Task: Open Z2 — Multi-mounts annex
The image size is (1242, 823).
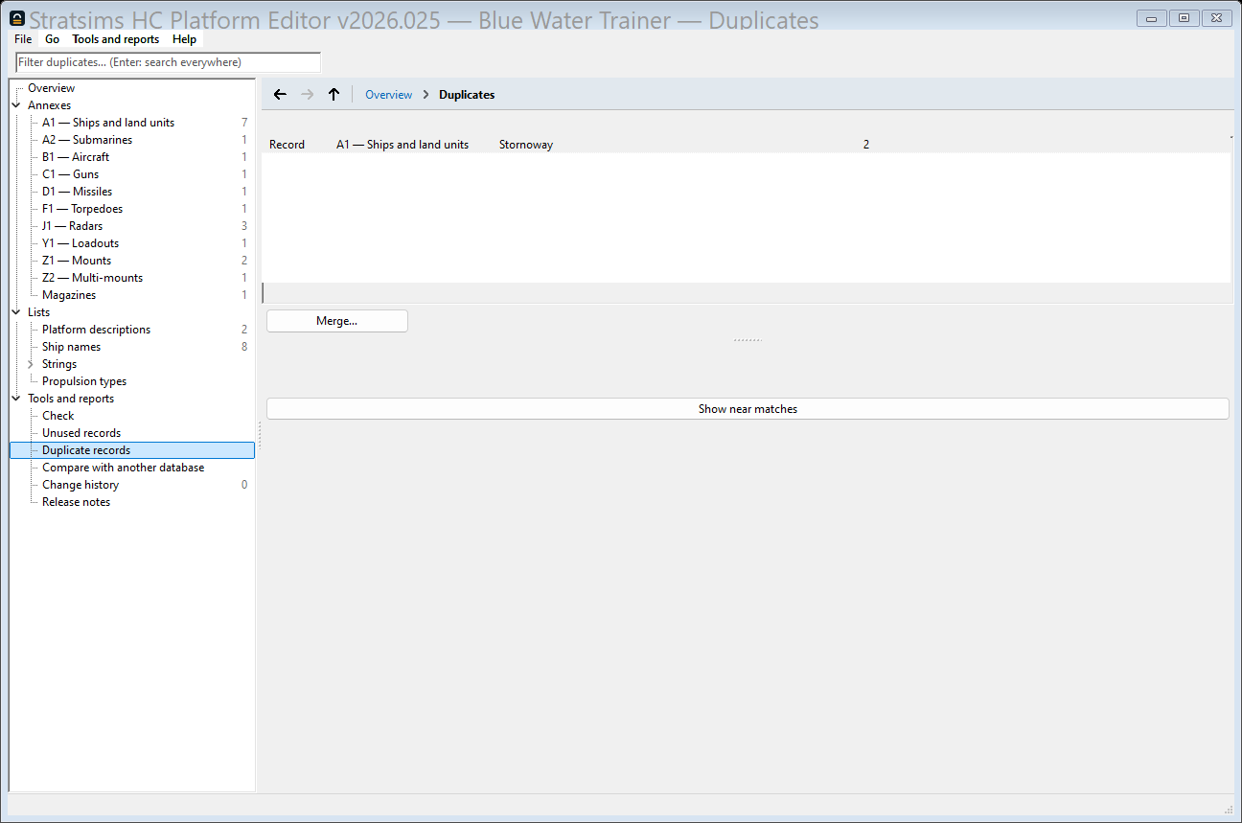Action: tap(92, 278)
